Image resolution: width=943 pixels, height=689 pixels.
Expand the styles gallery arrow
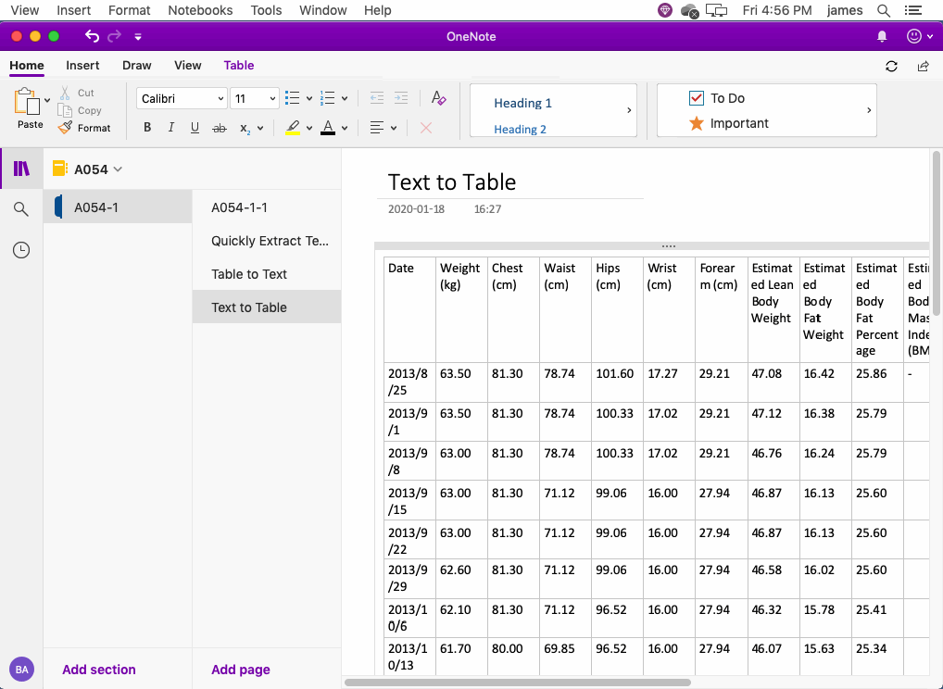pos(629,110)
